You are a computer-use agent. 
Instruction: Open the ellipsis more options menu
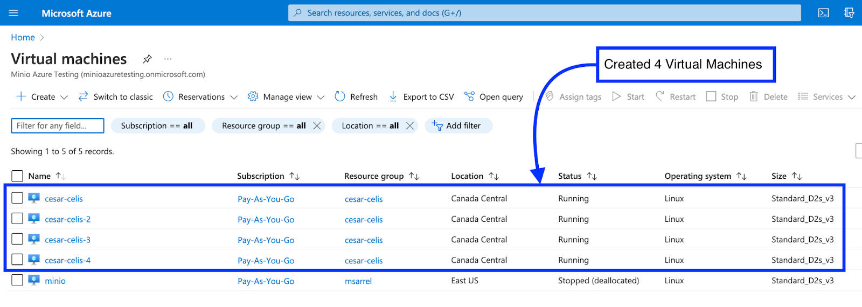coord(168,59)
